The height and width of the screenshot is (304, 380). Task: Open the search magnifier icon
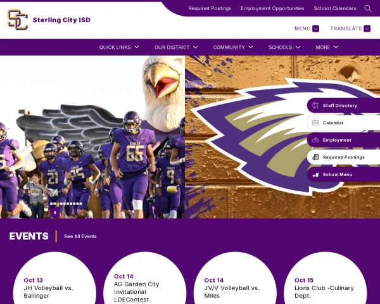(x=367, y=8)
